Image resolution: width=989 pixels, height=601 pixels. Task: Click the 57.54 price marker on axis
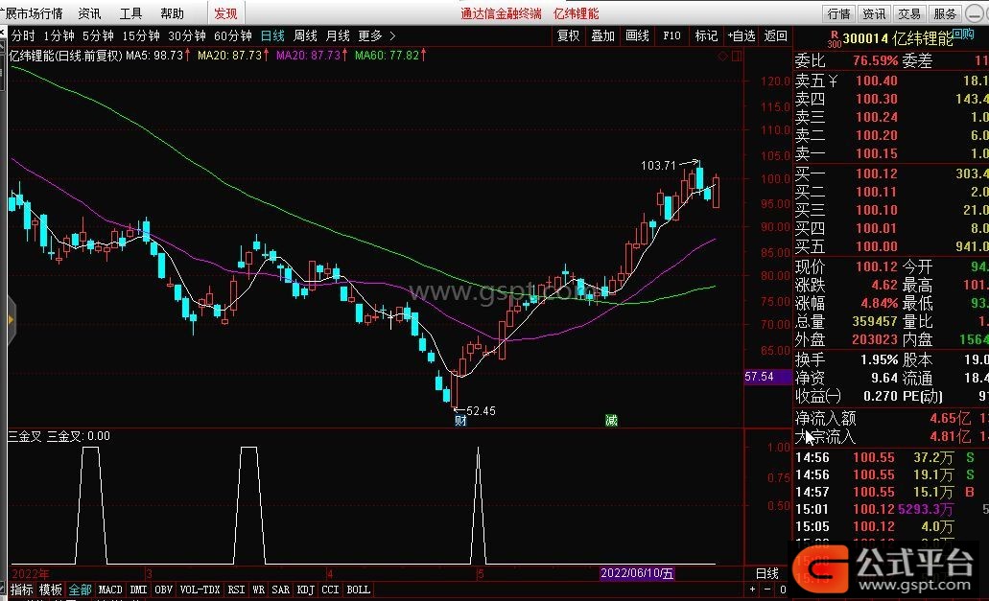point(767,377)
